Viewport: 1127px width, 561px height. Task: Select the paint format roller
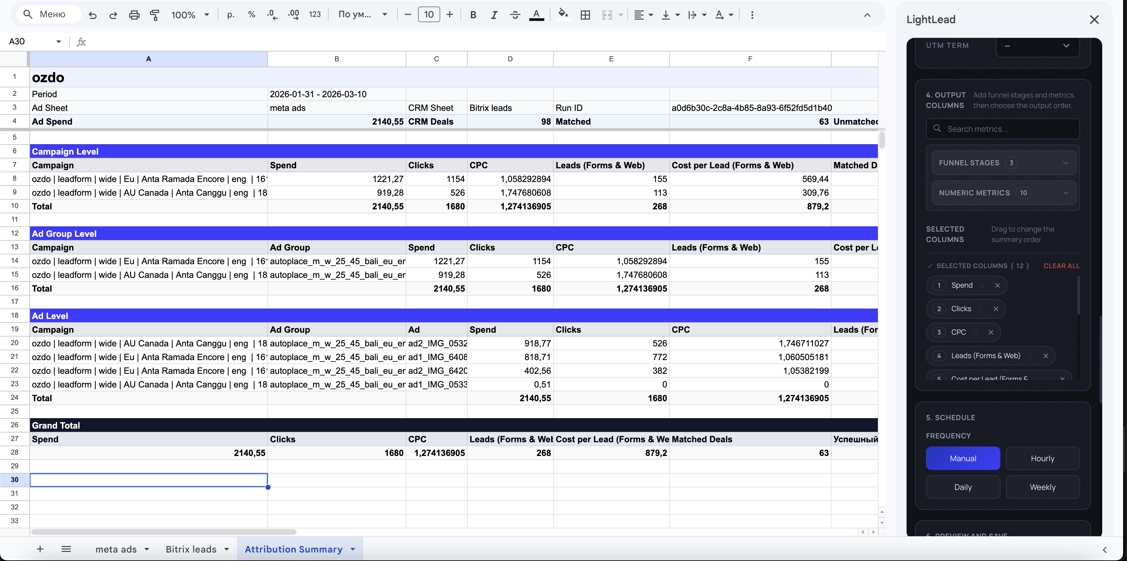pyautogui.click(x=155, y=15)
